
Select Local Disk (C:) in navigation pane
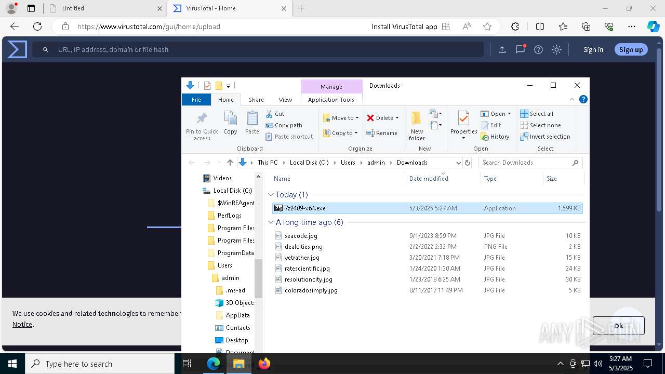(232, 191)
